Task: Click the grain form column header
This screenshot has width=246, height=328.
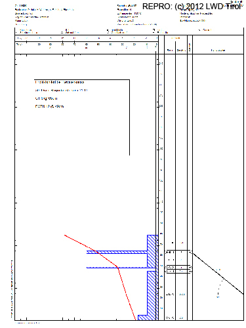Action: click(170, 51)
